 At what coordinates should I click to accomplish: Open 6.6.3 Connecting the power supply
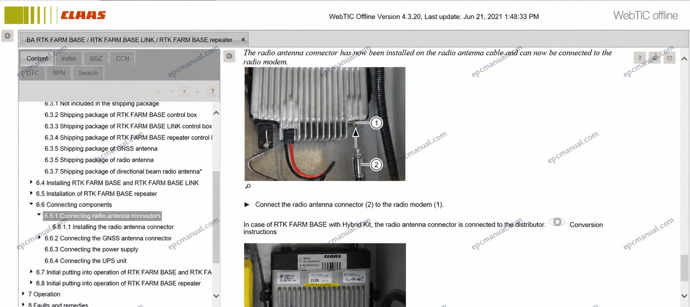[91, 249]
